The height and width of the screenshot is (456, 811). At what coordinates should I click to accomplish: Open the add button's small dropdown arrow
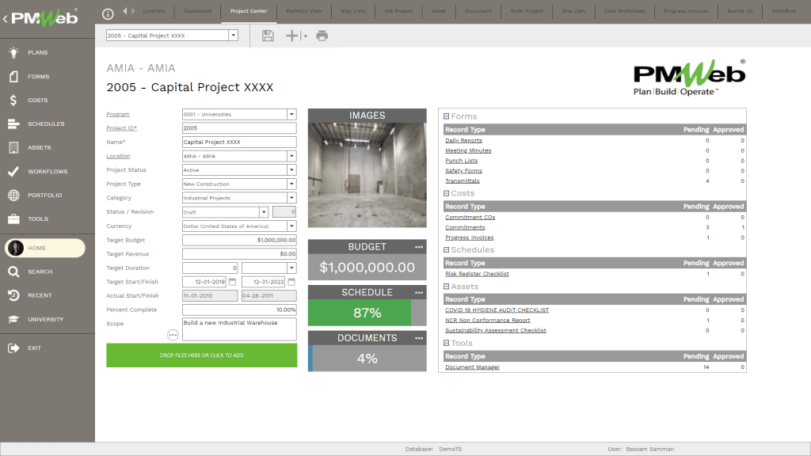click(x=305, y=36)
